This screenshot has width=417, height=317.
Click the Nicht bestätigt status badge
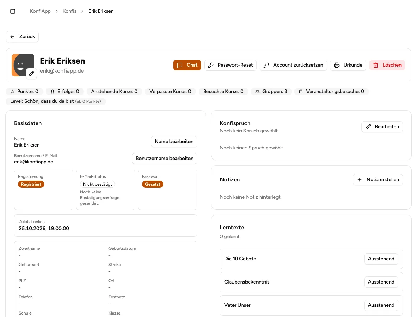(x=97, y=184)
